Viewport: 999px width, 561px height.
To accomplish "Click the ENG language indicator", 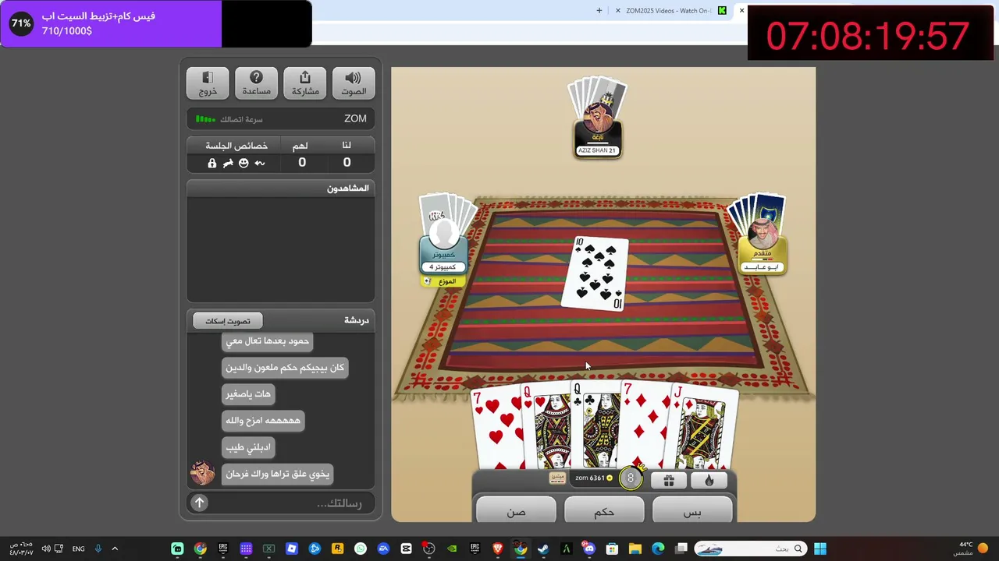I will point(78,549).
